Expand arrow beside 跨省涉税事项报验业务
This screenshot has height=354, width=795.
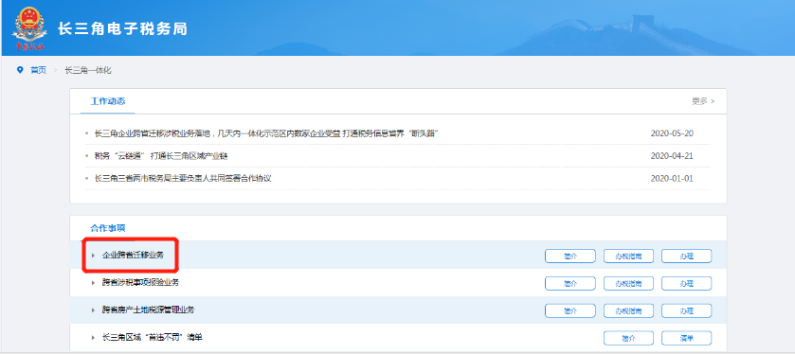93,283
